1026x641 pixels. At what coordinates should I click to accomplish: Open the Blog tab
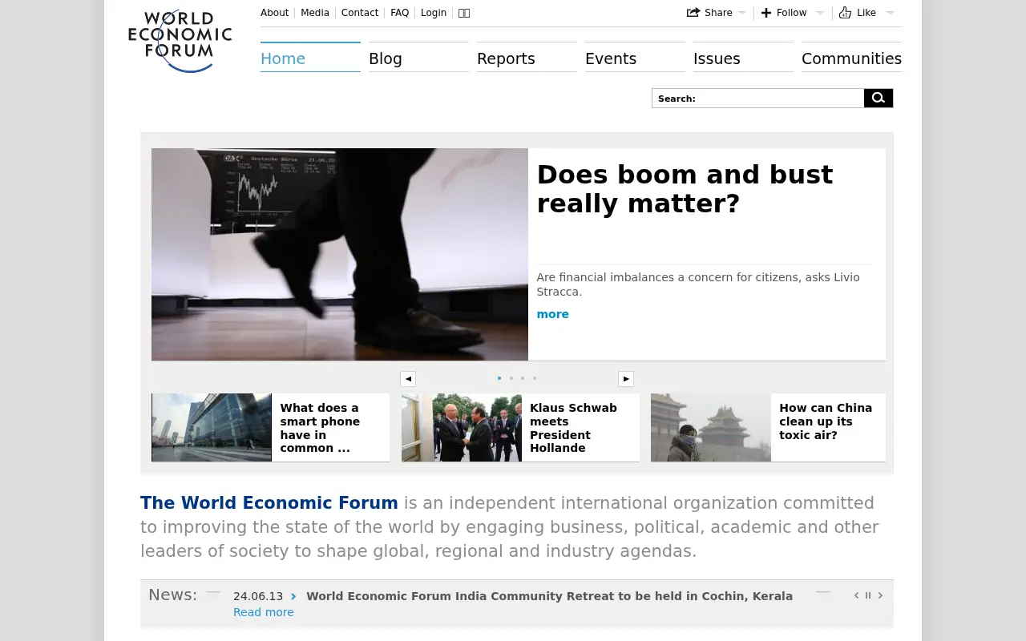pos(418,58)
